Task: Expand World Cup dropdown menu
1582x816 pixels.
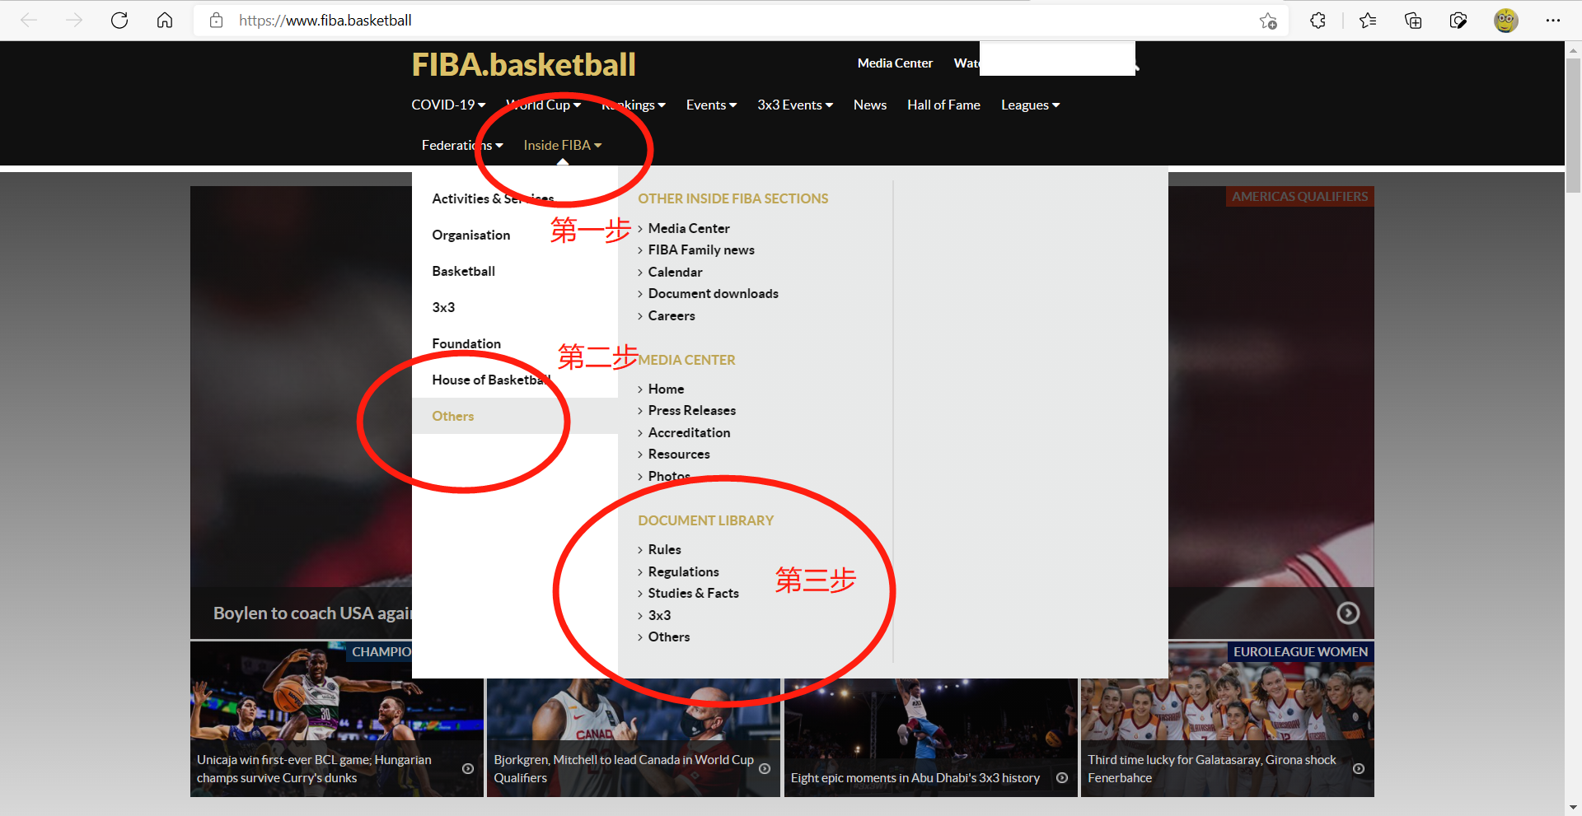Action: pos(544,105)
